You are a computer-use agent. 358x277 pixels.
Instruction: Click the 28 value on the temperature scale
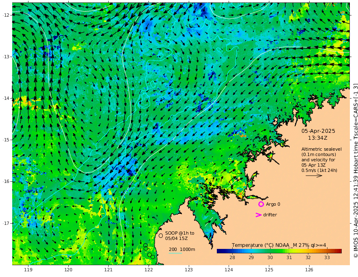232,257
